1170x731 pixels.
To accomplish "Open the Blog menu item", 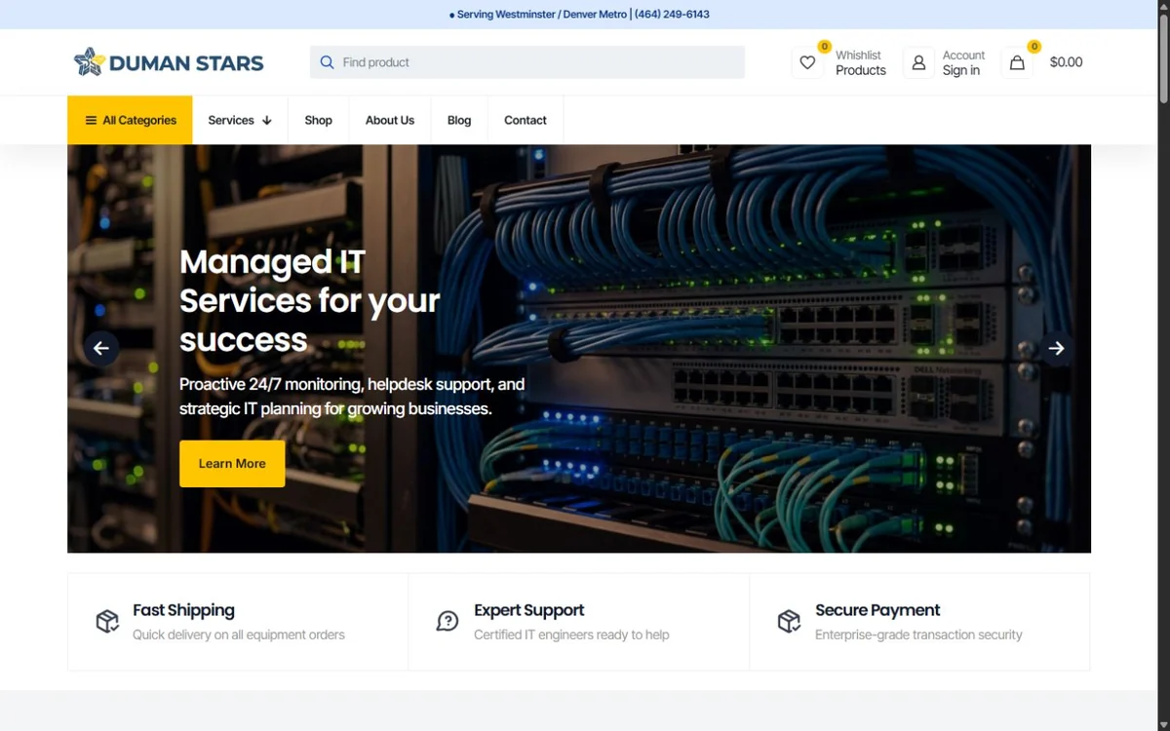I will (x=459, y=121).
